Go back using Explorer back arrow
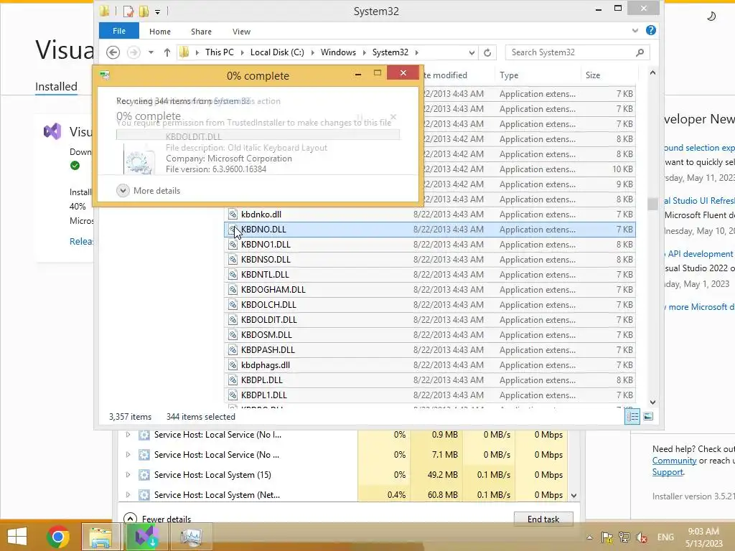This screenshot has height=551, width=735. tap(113, 52)
